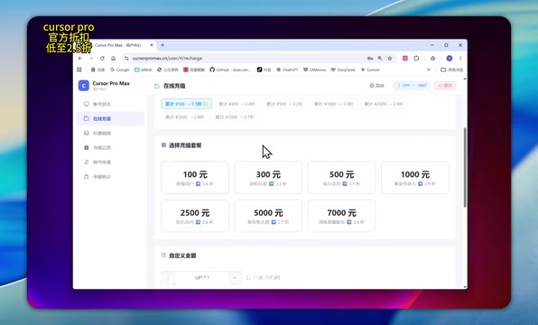Select the 累计 ¥300 discount tag
The image size is (538, 325).
click(x=237, y=104)
